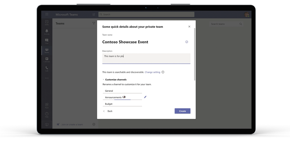Click the Help question mark icon
This screenshot has height=141, width=290.
pos(47,115)
